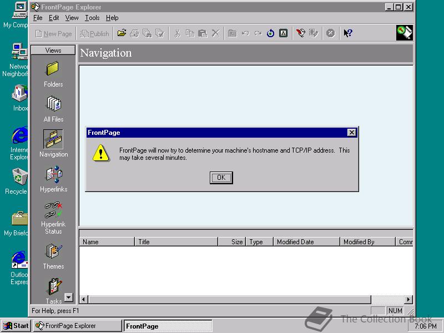Click the Open FrontPage Web folder icon
The width and height of the screenshot is (444, 333).
click(122, 33)
